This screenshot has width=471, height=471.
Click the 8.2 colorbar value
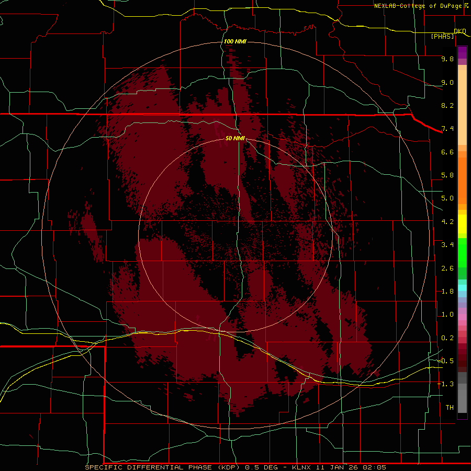pos(447,105)
